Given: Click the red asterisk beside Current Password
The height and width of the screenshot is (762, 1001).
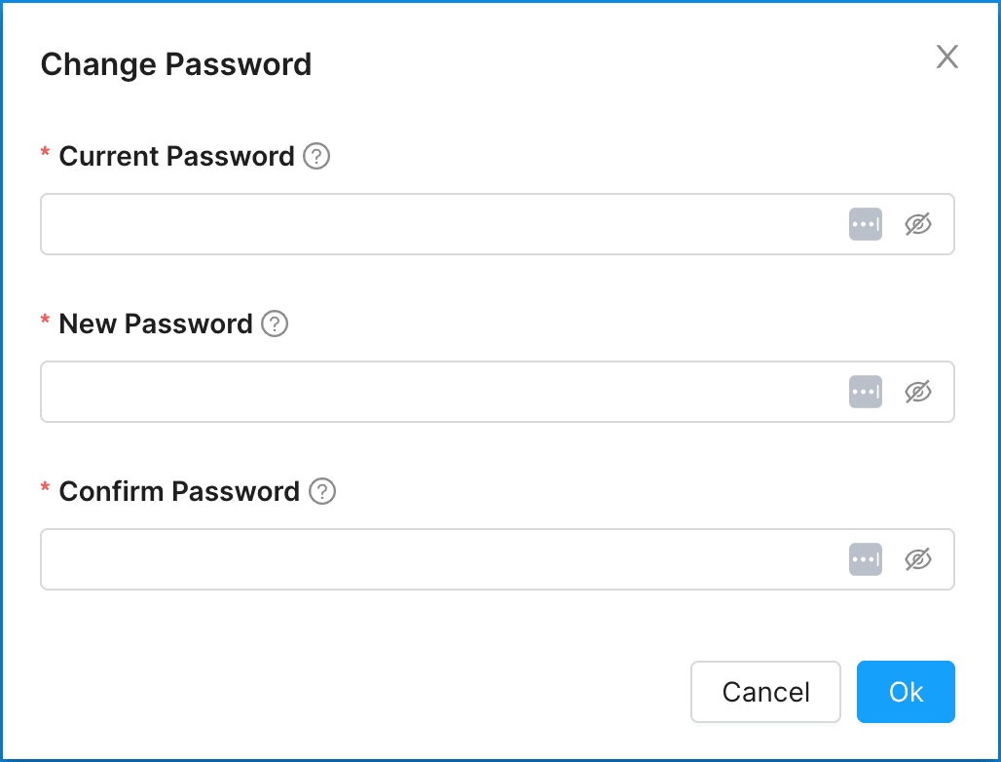Looking at the screenshot, I should point(45,154).
